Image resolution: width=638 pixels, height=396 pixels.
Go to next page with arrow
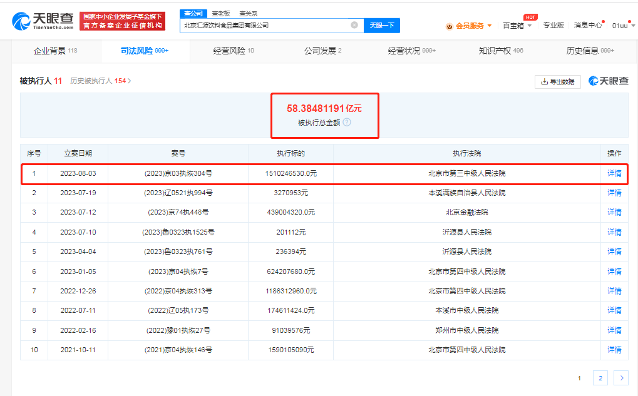[x=620, y=378]
